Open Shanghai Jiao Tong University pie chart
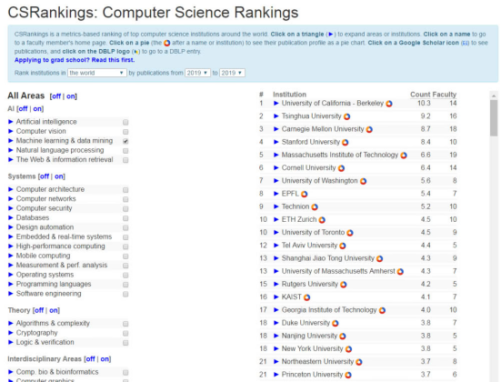Viewport: 501px width, 382px height. (379, 258)
